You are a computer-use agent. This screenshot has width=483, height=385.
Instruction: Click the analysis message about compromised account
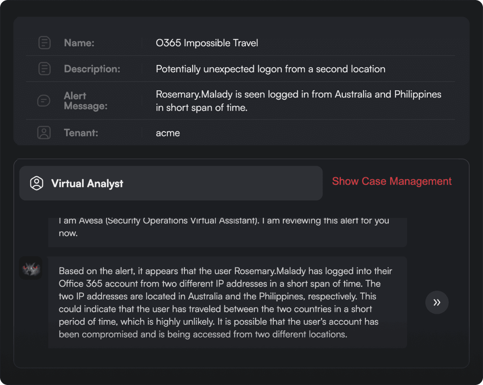(x=226, y=302)
